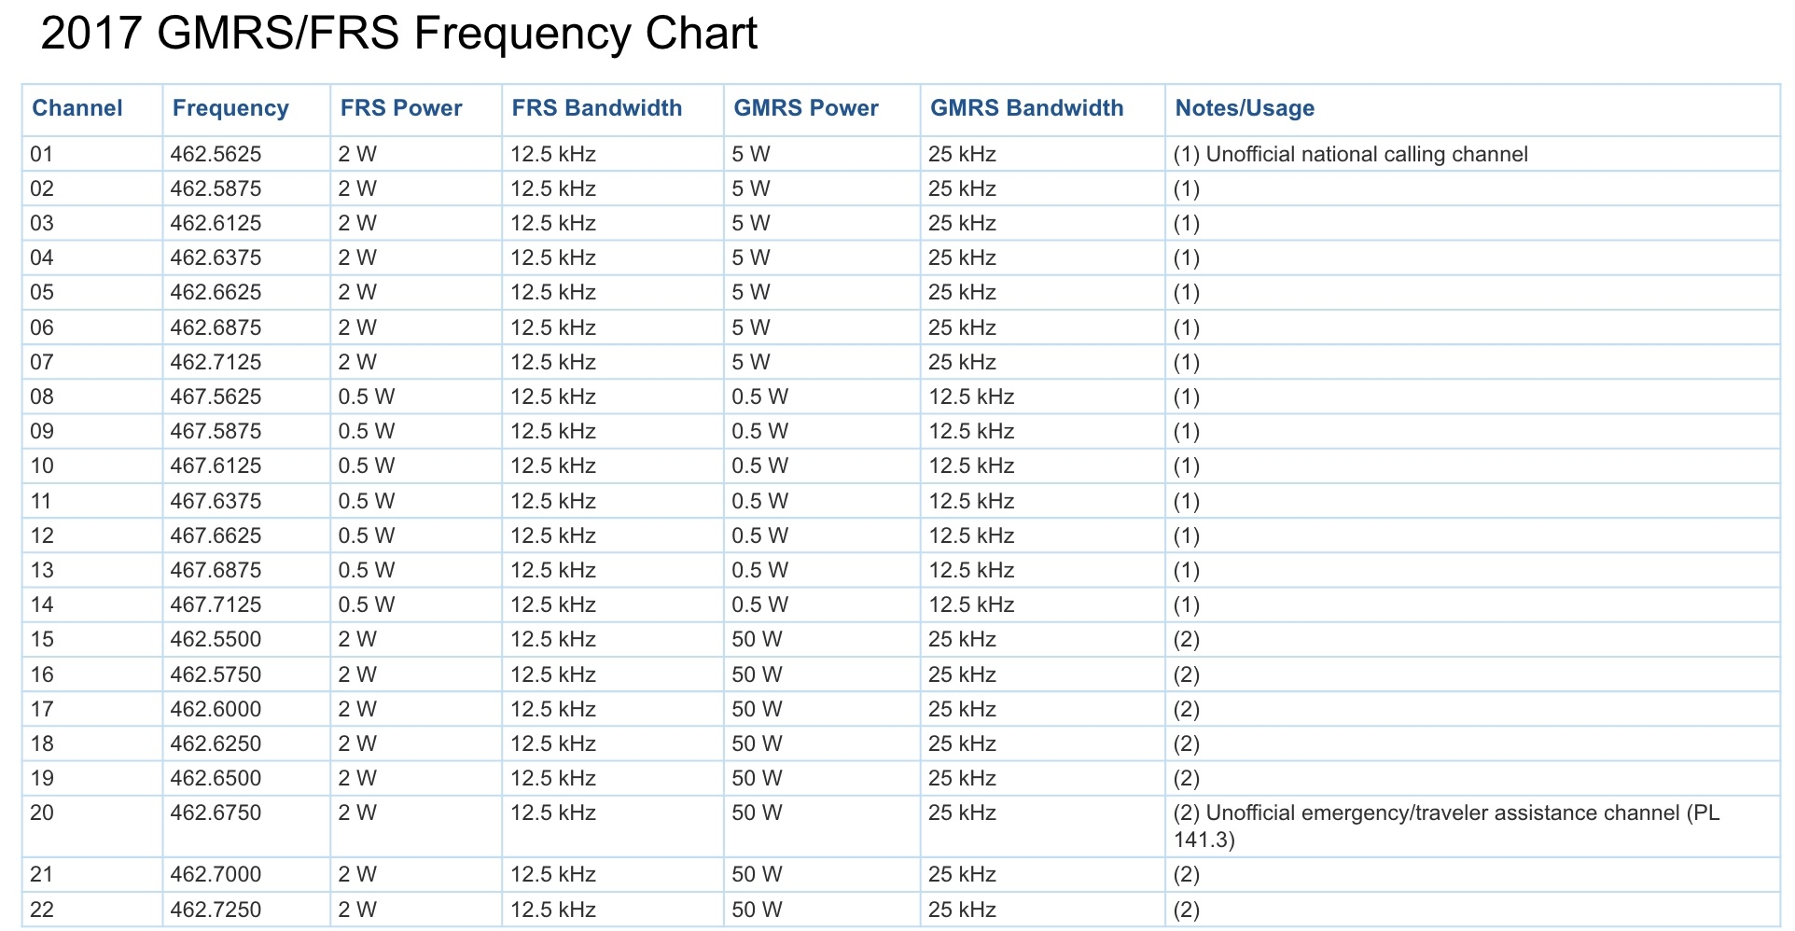The height and width of the screenshot is (931, 1795).
Task: Select the 462.6750 frequency cell
Action: tap(216, 813)
